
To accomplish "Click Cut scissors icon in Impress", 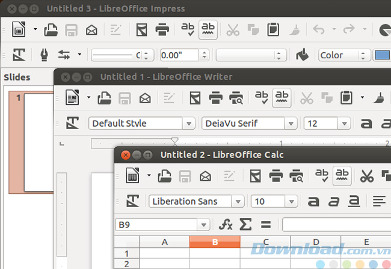I will click(233, 30).
